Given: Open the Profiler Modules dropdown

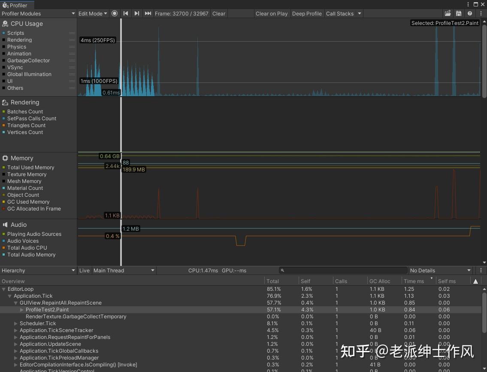Looking at the screenshot, I should click(x=38, y=13).
